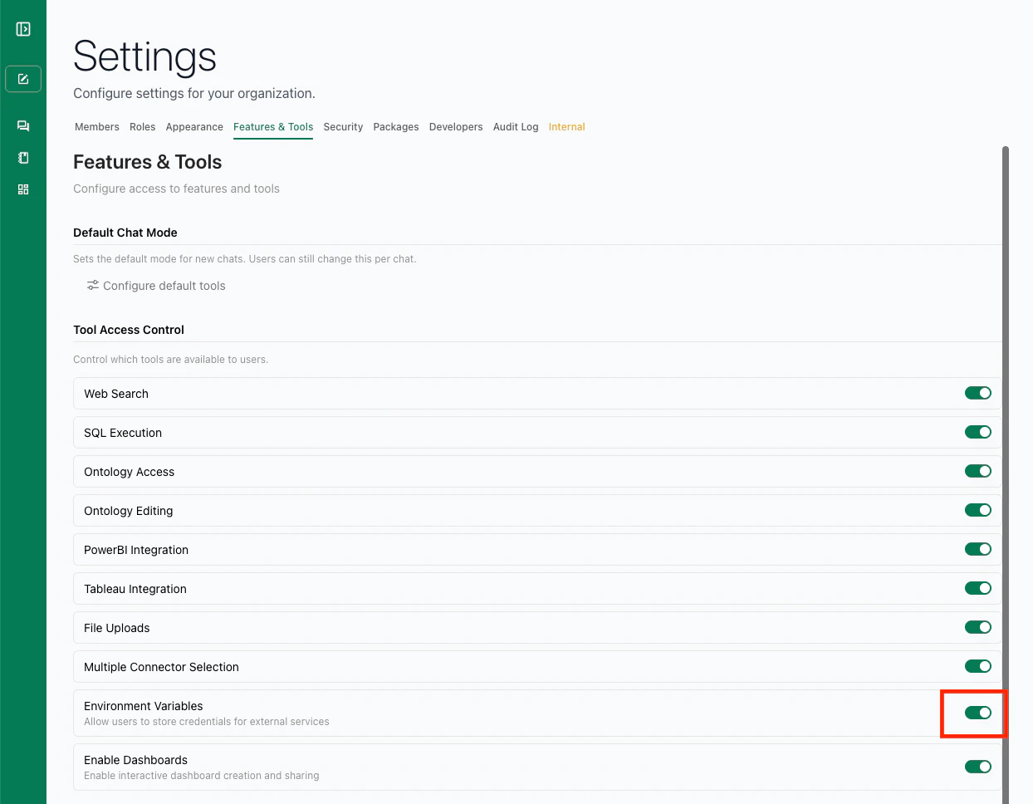Turn off SQL Execution
Viewport: 1033px width, 804px height.
(x=977, y=432)
